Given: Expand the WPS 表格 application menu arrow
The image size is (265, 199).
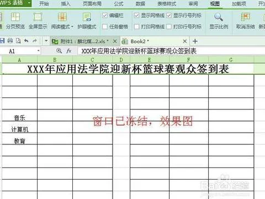Looking at the screenshot, I should (29, 3).
